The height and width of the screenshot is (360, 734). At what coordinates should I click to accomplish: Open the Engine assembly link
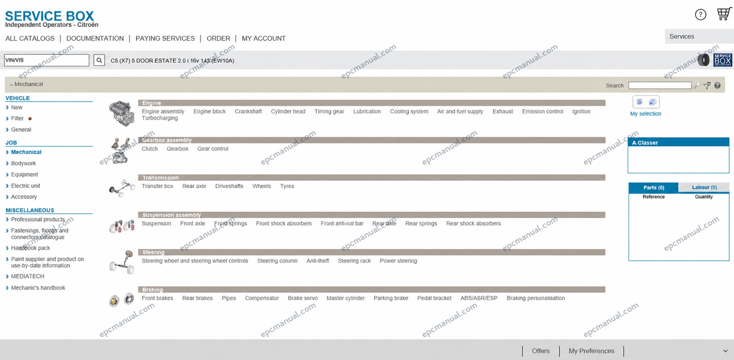click(x=163, y=111)
